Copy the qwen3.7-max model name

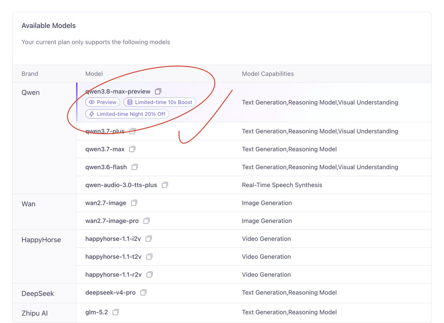(132, 149)
